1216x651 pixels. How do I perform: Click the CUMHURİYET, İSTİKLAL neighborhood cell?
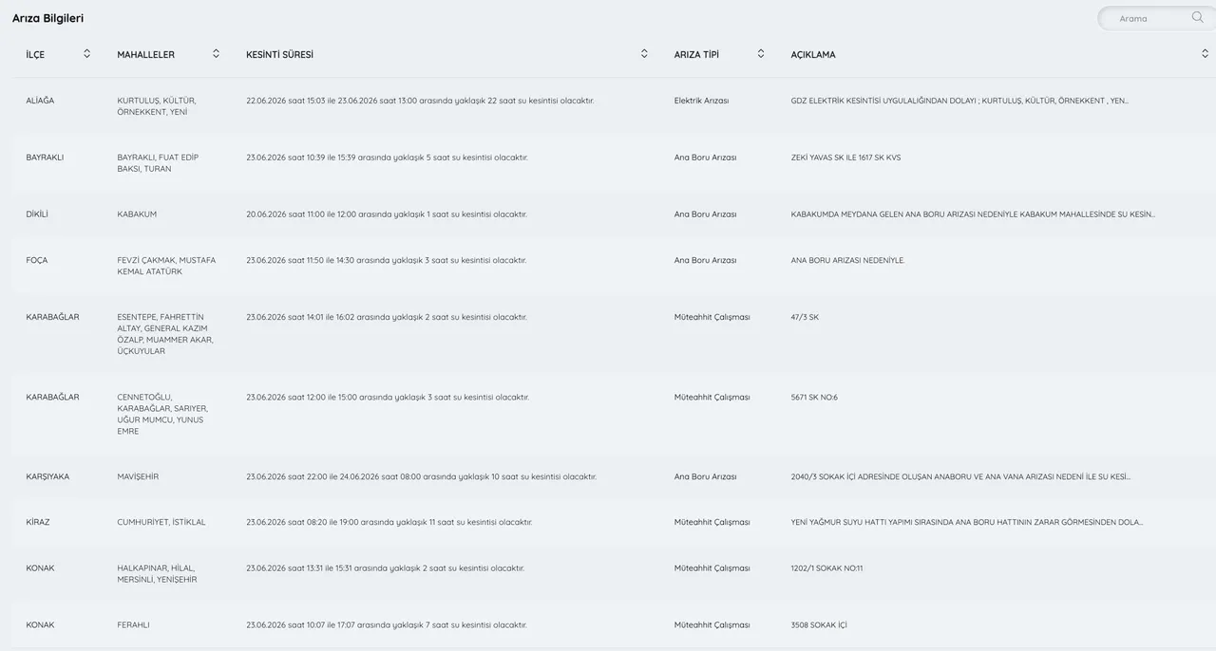click(x=161, y=522)
